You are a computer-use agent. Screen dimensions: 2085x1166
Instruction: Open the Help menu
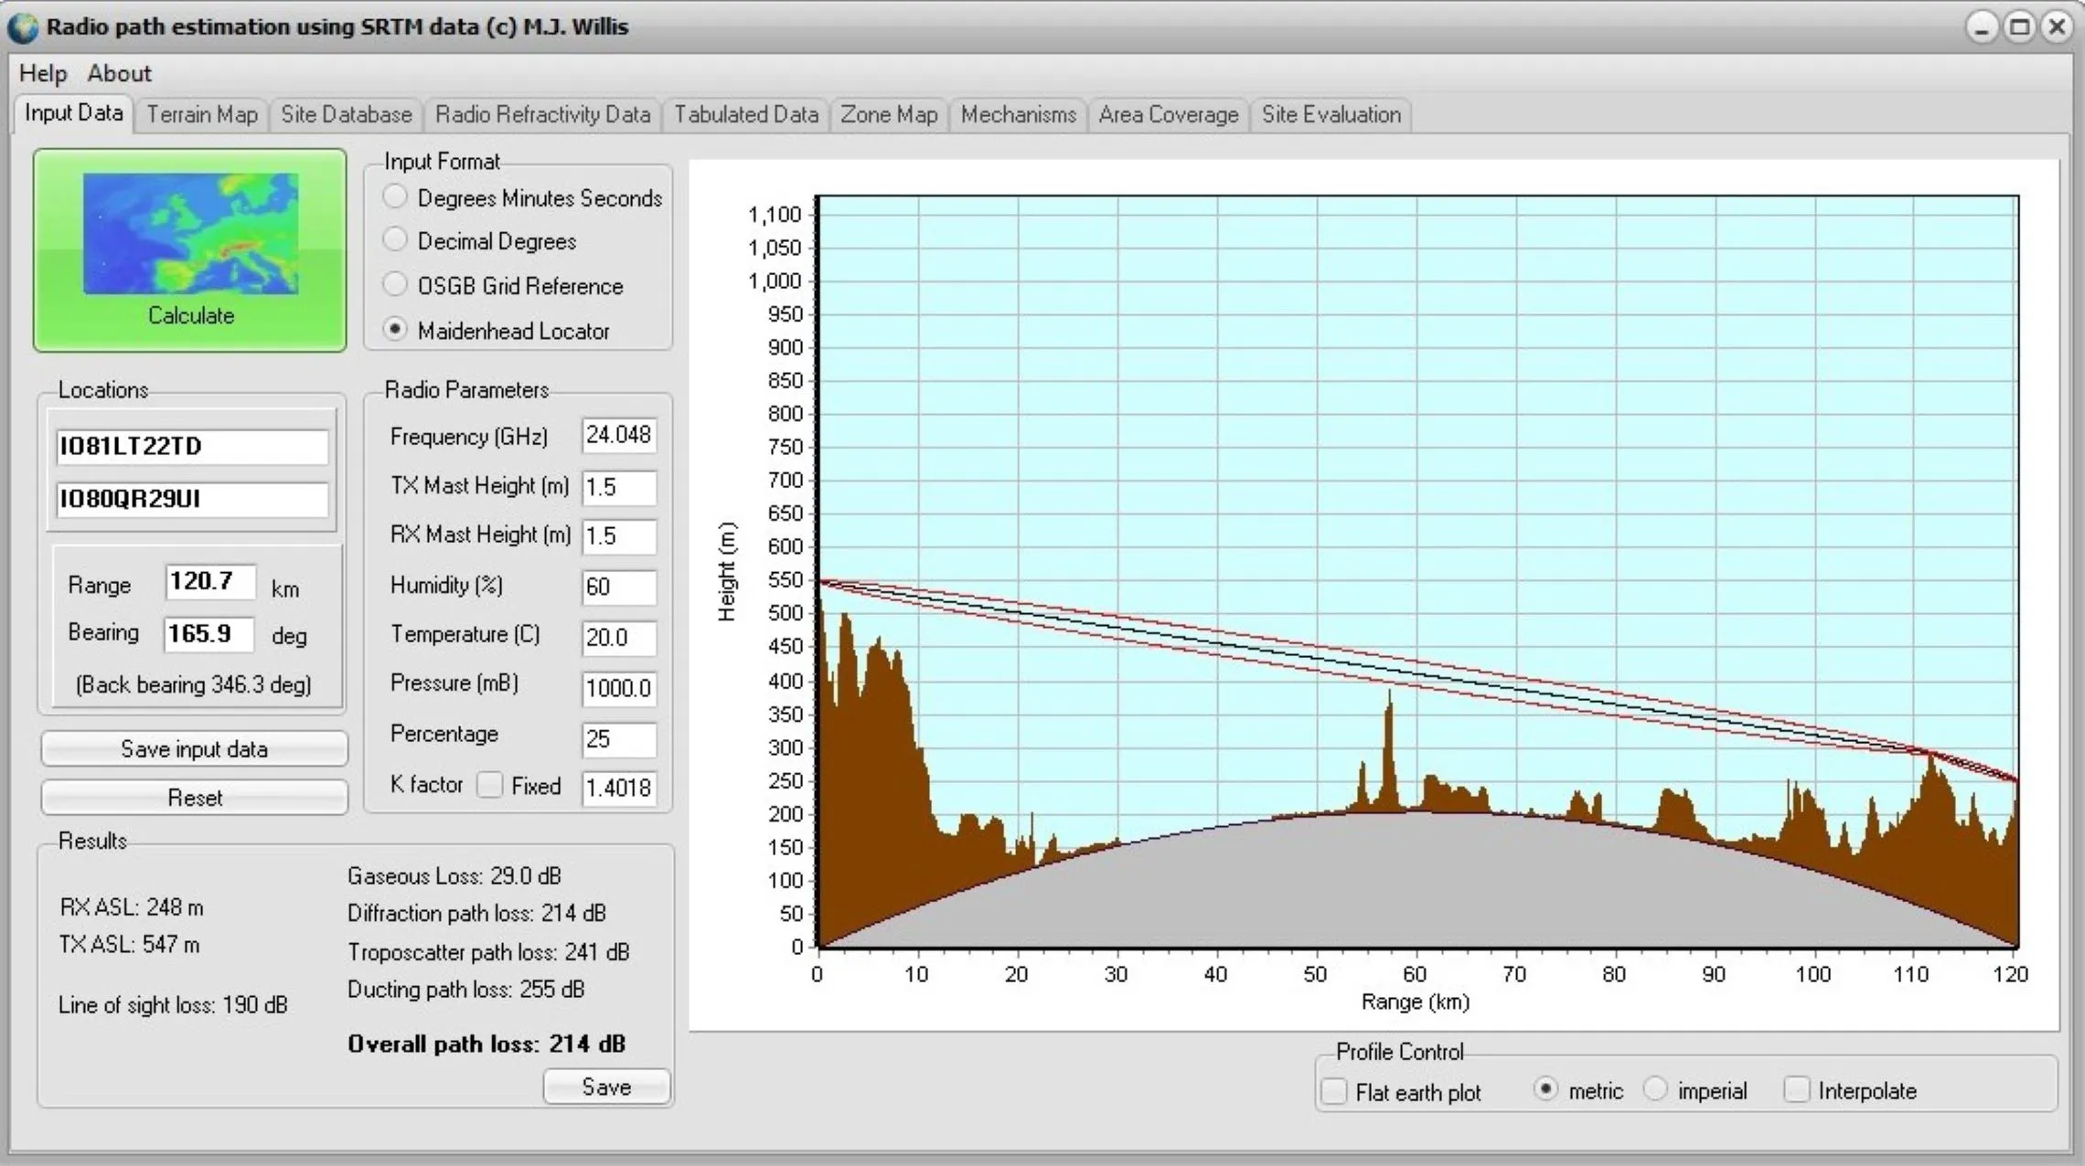(43, 73)
